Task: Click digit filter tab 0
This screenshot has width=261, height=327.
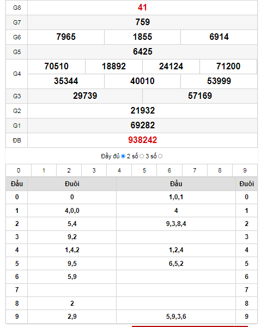Action: (19, 170)
